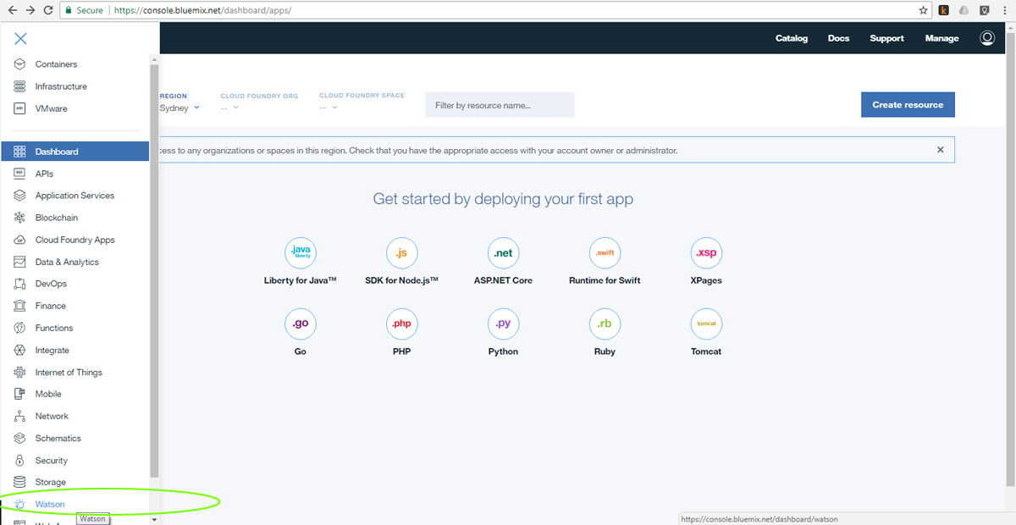The width and height of the screenshot is (1016, 525).
Task: Open the Blockchain icon in the sidebar
Action: 19,218
